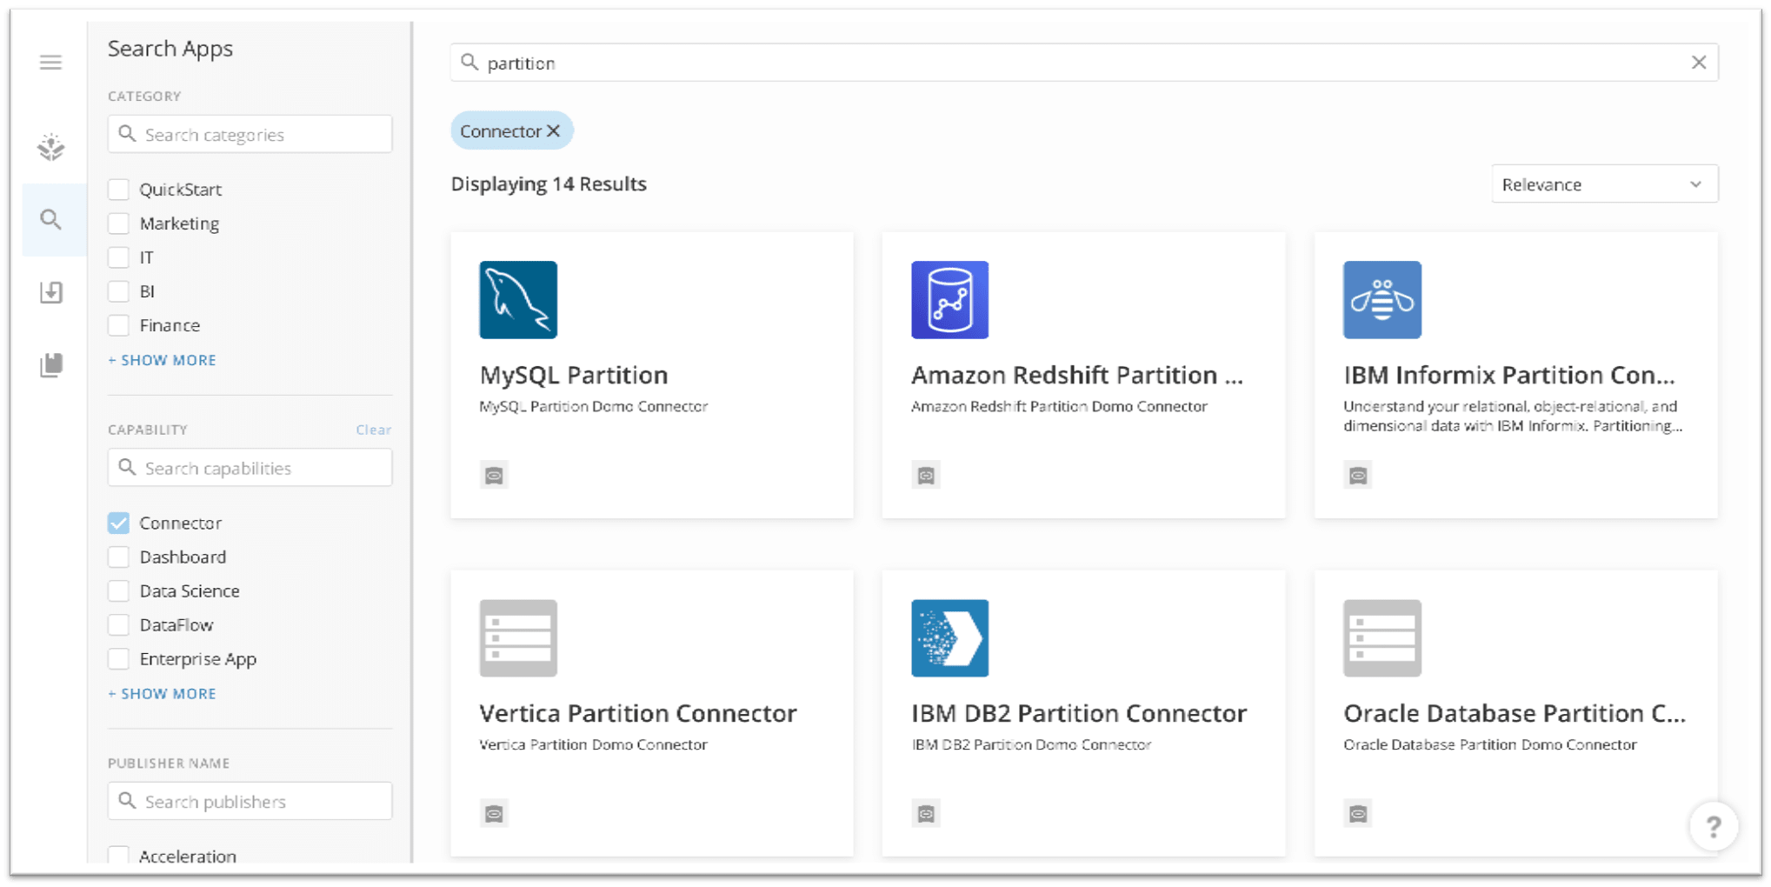
Task: Check the Enterprise App capability
Action: [x=118, y=658]
